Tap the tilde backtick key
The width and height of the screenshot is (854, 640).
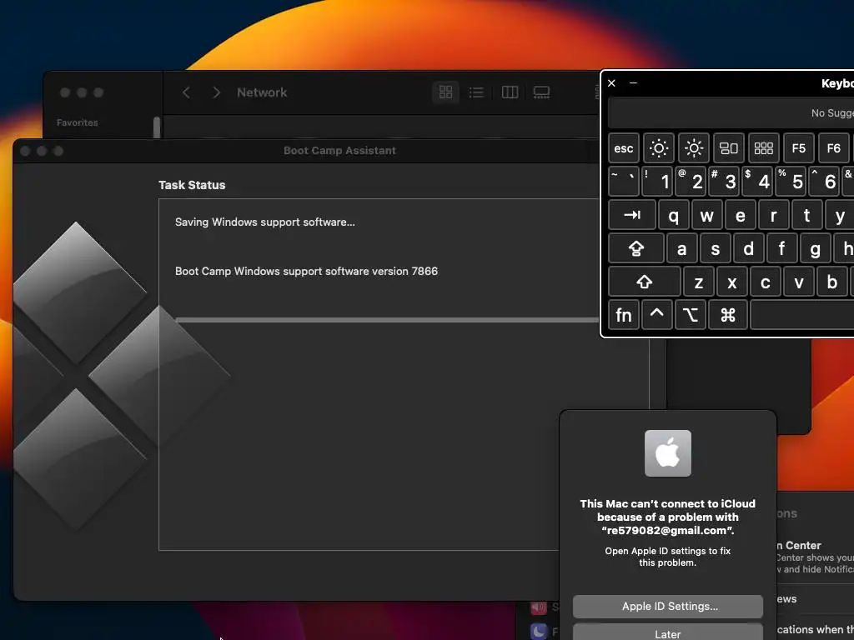click(x=624, y=181)
